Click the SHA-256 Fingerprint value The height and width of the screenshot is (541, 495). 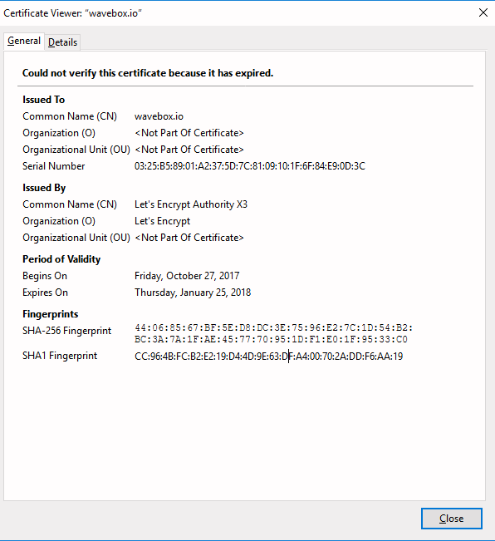pyautogui.click(x=274, y=333)
